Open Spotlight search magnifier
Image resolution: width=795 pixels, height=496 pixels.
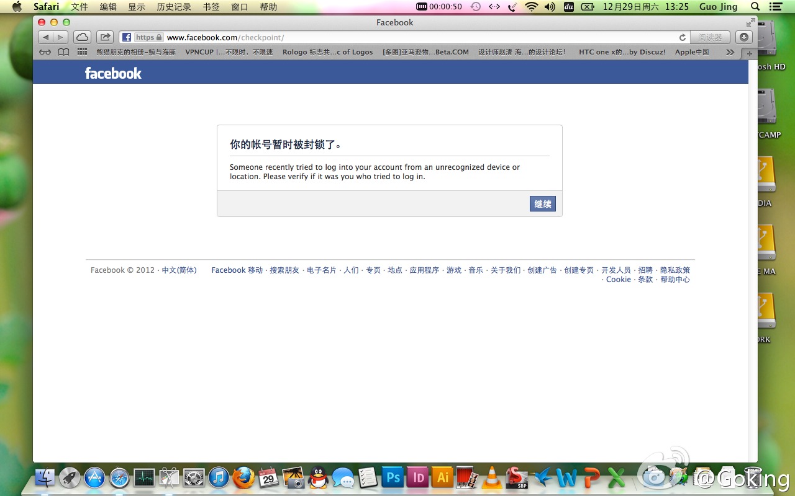(x=755, y=7)
